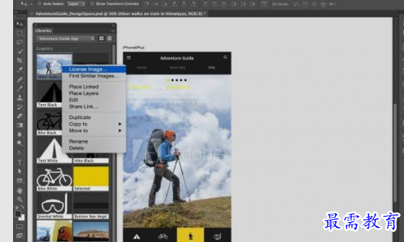
Task: Select the Quick Selection tool
Action: (20, 51)
